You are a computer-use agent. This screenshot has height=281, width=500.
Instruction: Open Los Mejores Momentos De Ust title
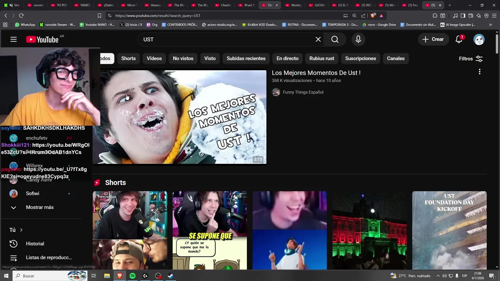tap(316, 73)
